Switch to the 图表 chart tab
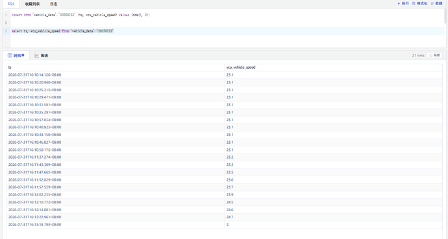 point(42,56)
